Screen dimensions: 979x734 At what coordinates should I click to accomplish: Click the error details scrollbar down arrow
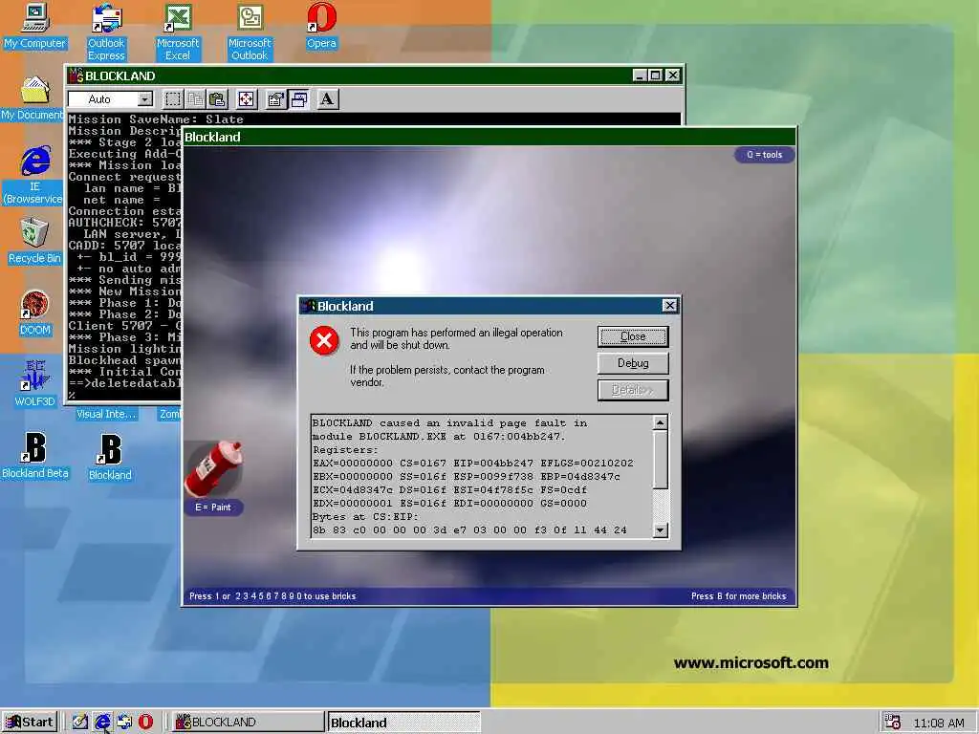pos(660,529)
